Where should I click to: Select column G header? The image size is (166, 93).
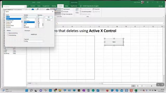coord(63,26)
